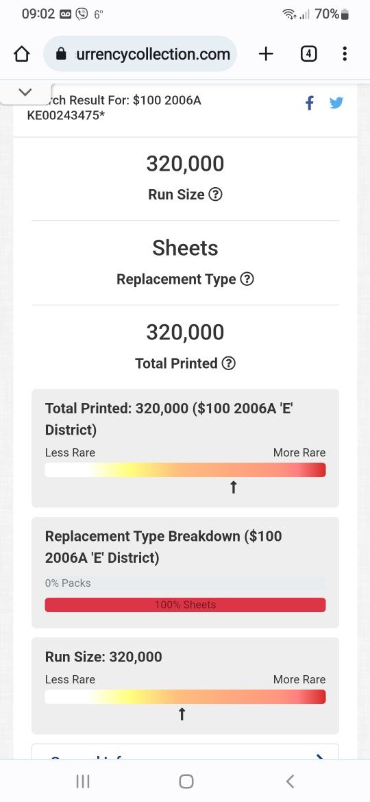Select the 100% Sheets red bar

click(x=185, y=605)
